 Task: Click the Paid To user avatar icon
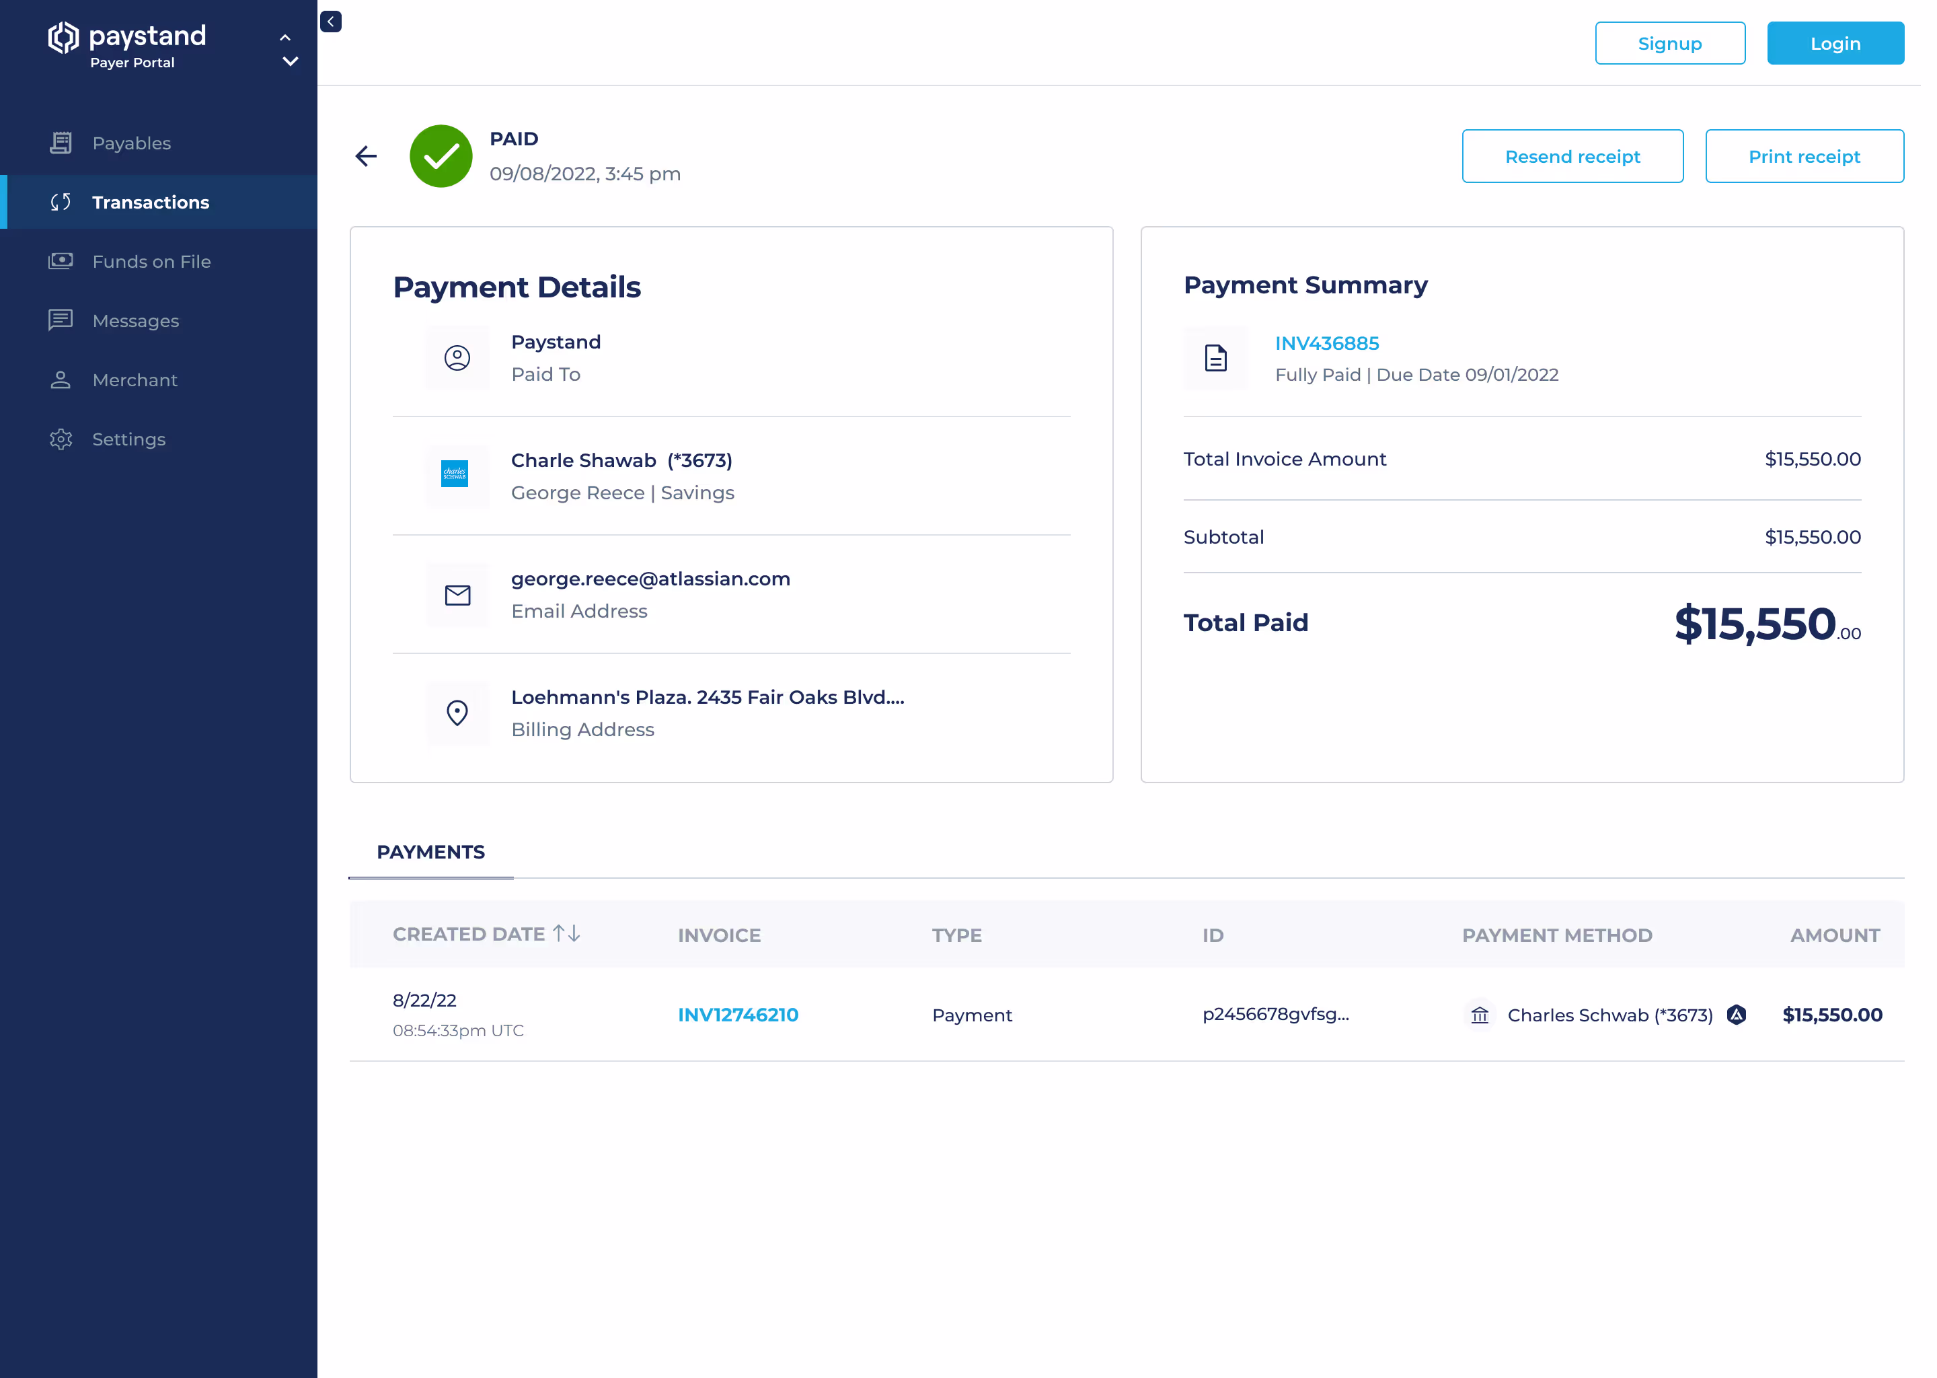coord(457,358)
